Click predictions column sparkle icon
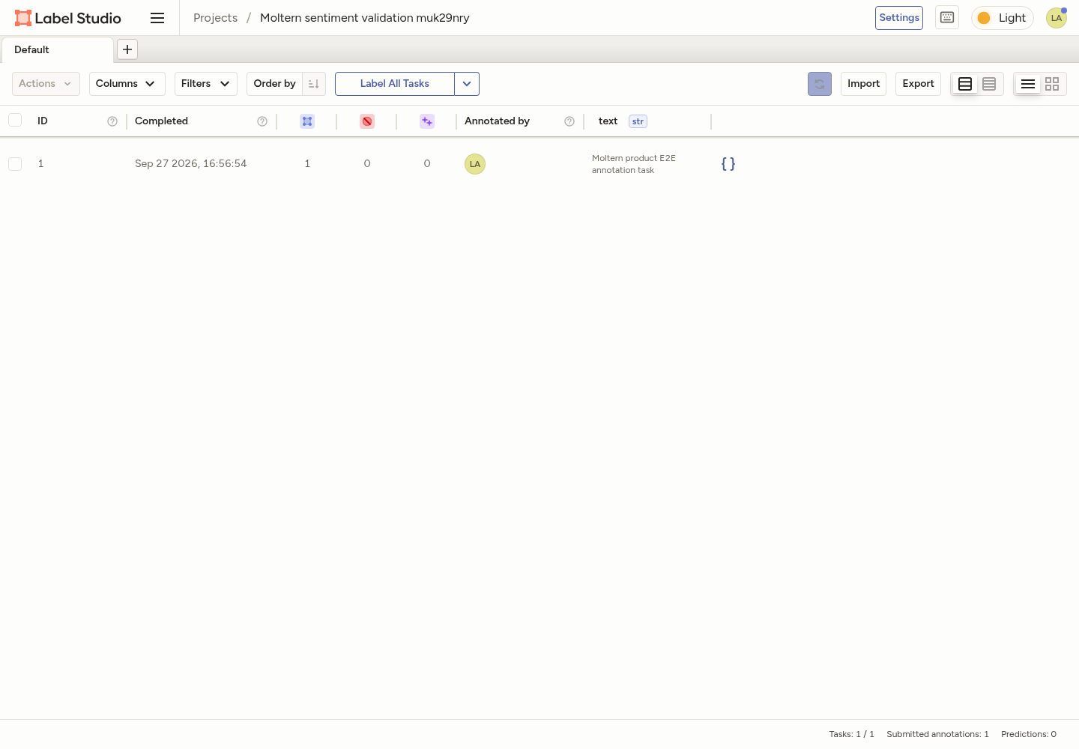1079x749 pixels. pyautogui.click(x=427, y=121)
